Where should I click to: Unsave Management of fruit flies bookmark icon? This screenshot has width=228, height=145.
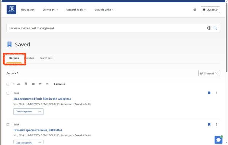209,93
